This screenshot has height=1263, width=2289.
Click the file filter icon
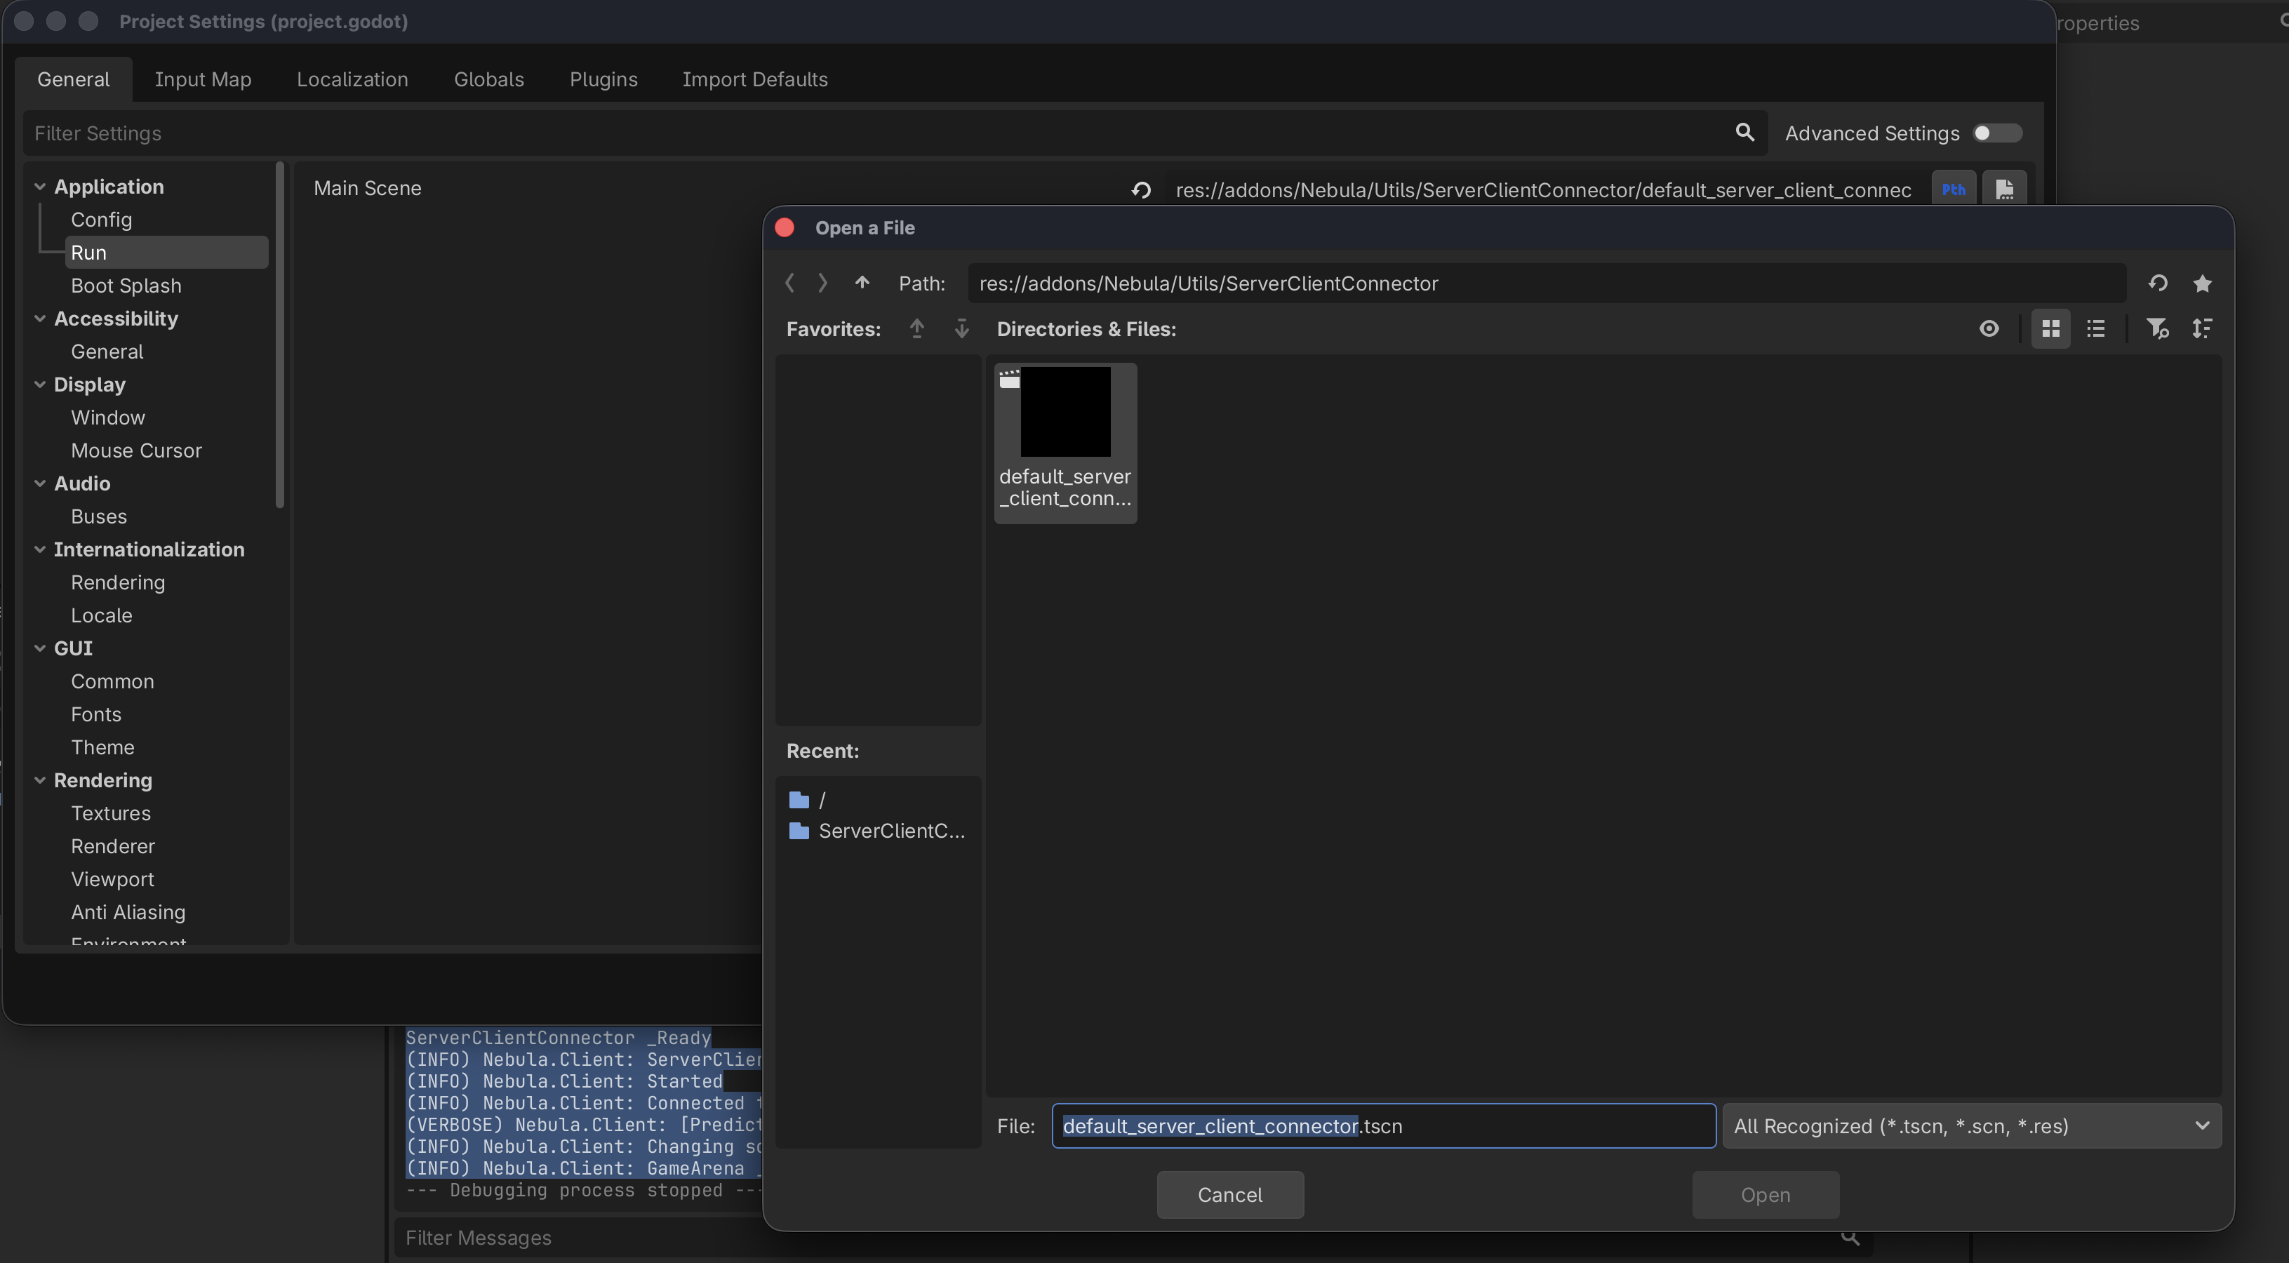coord(2156,329)
